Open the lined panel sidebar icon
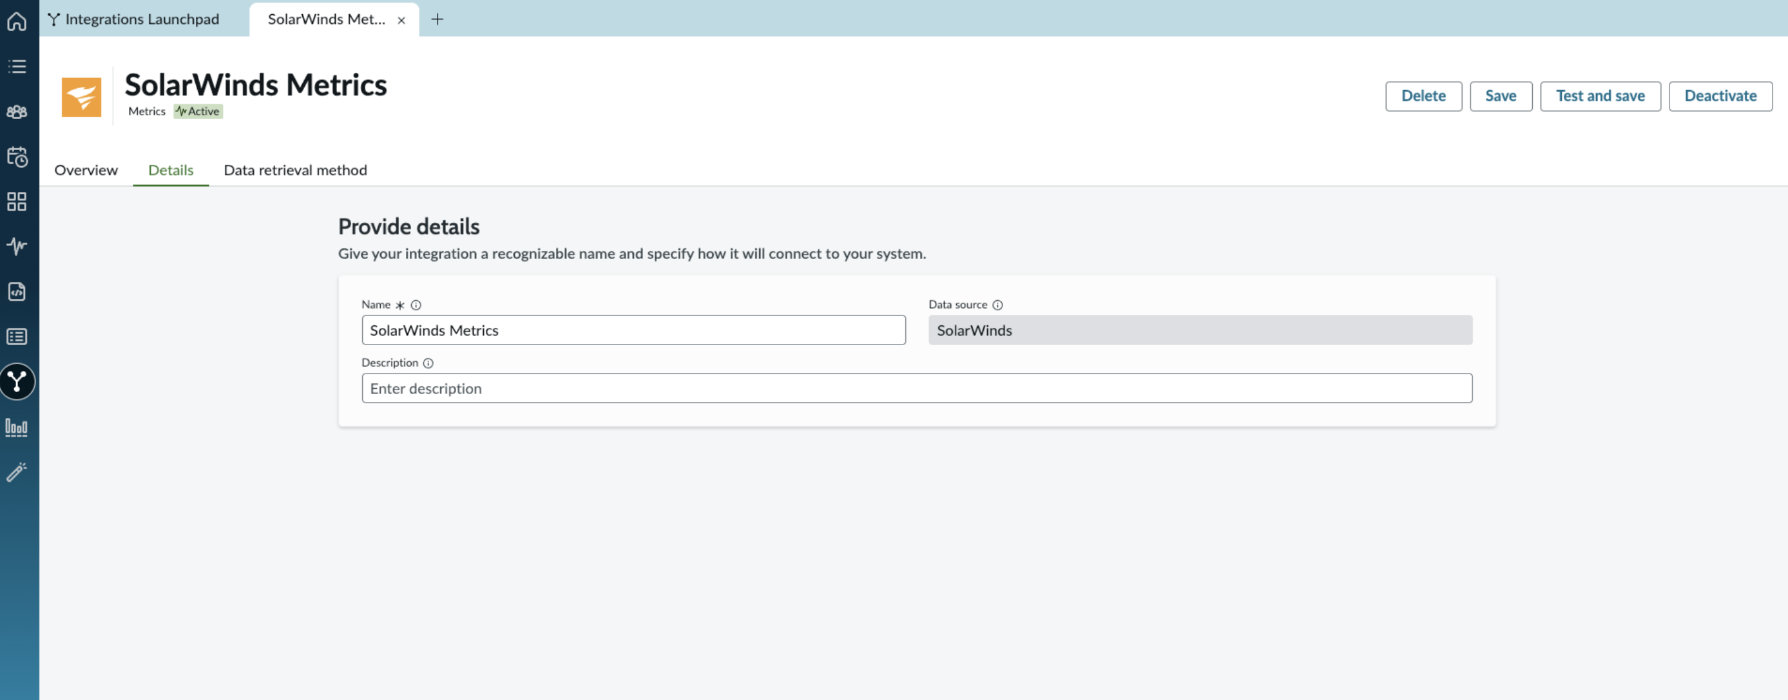Screen dimensions: 1788x700 [17, 336]
